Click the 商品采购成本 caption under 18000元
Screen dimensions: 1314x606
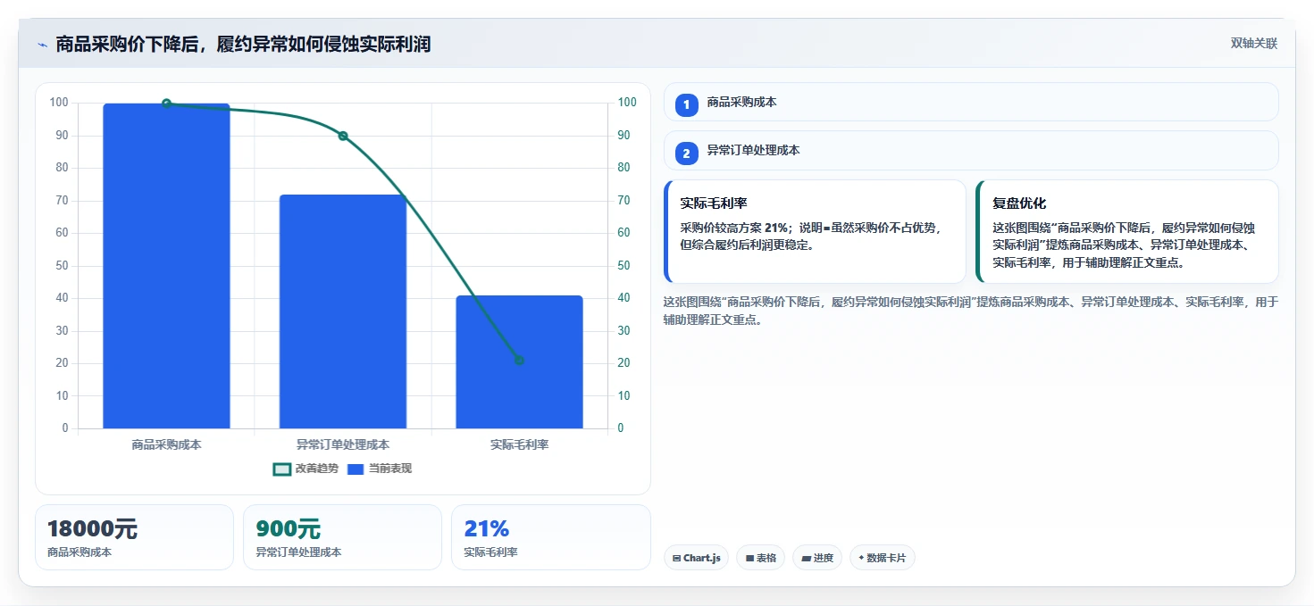coord(80,552)
